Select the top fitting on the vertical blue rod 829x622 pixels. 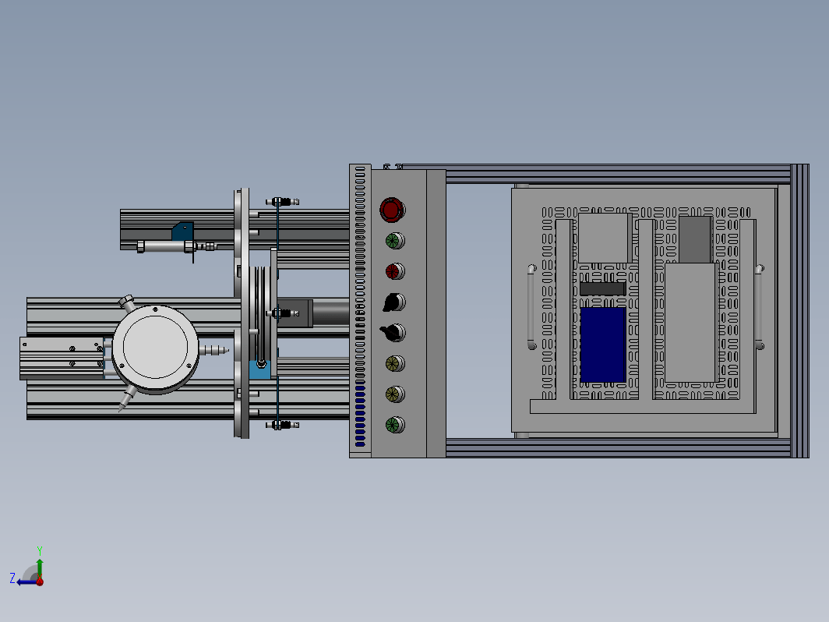click(x=282, y=202)
